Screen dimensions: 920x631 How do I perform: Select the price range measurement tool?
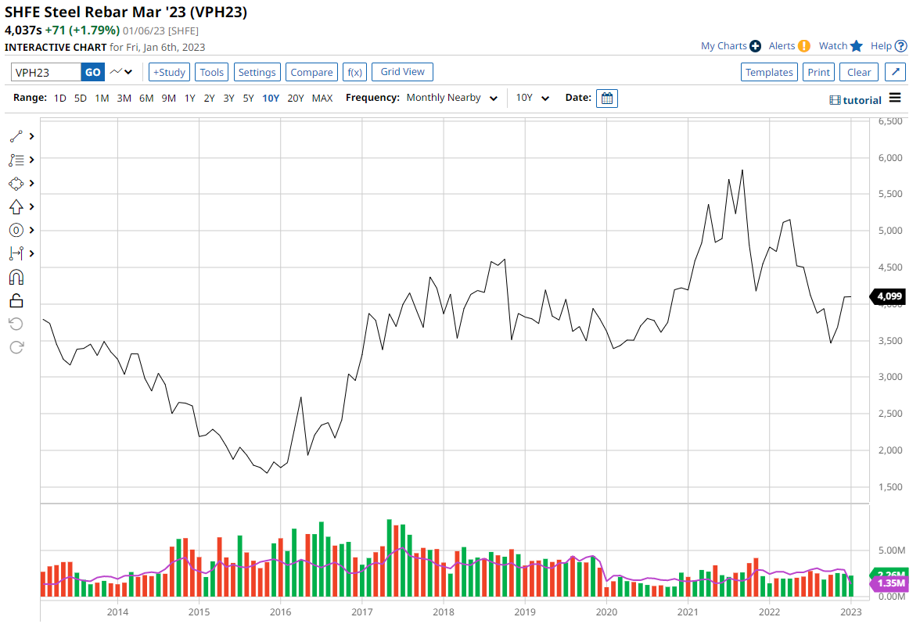(16, 253)
